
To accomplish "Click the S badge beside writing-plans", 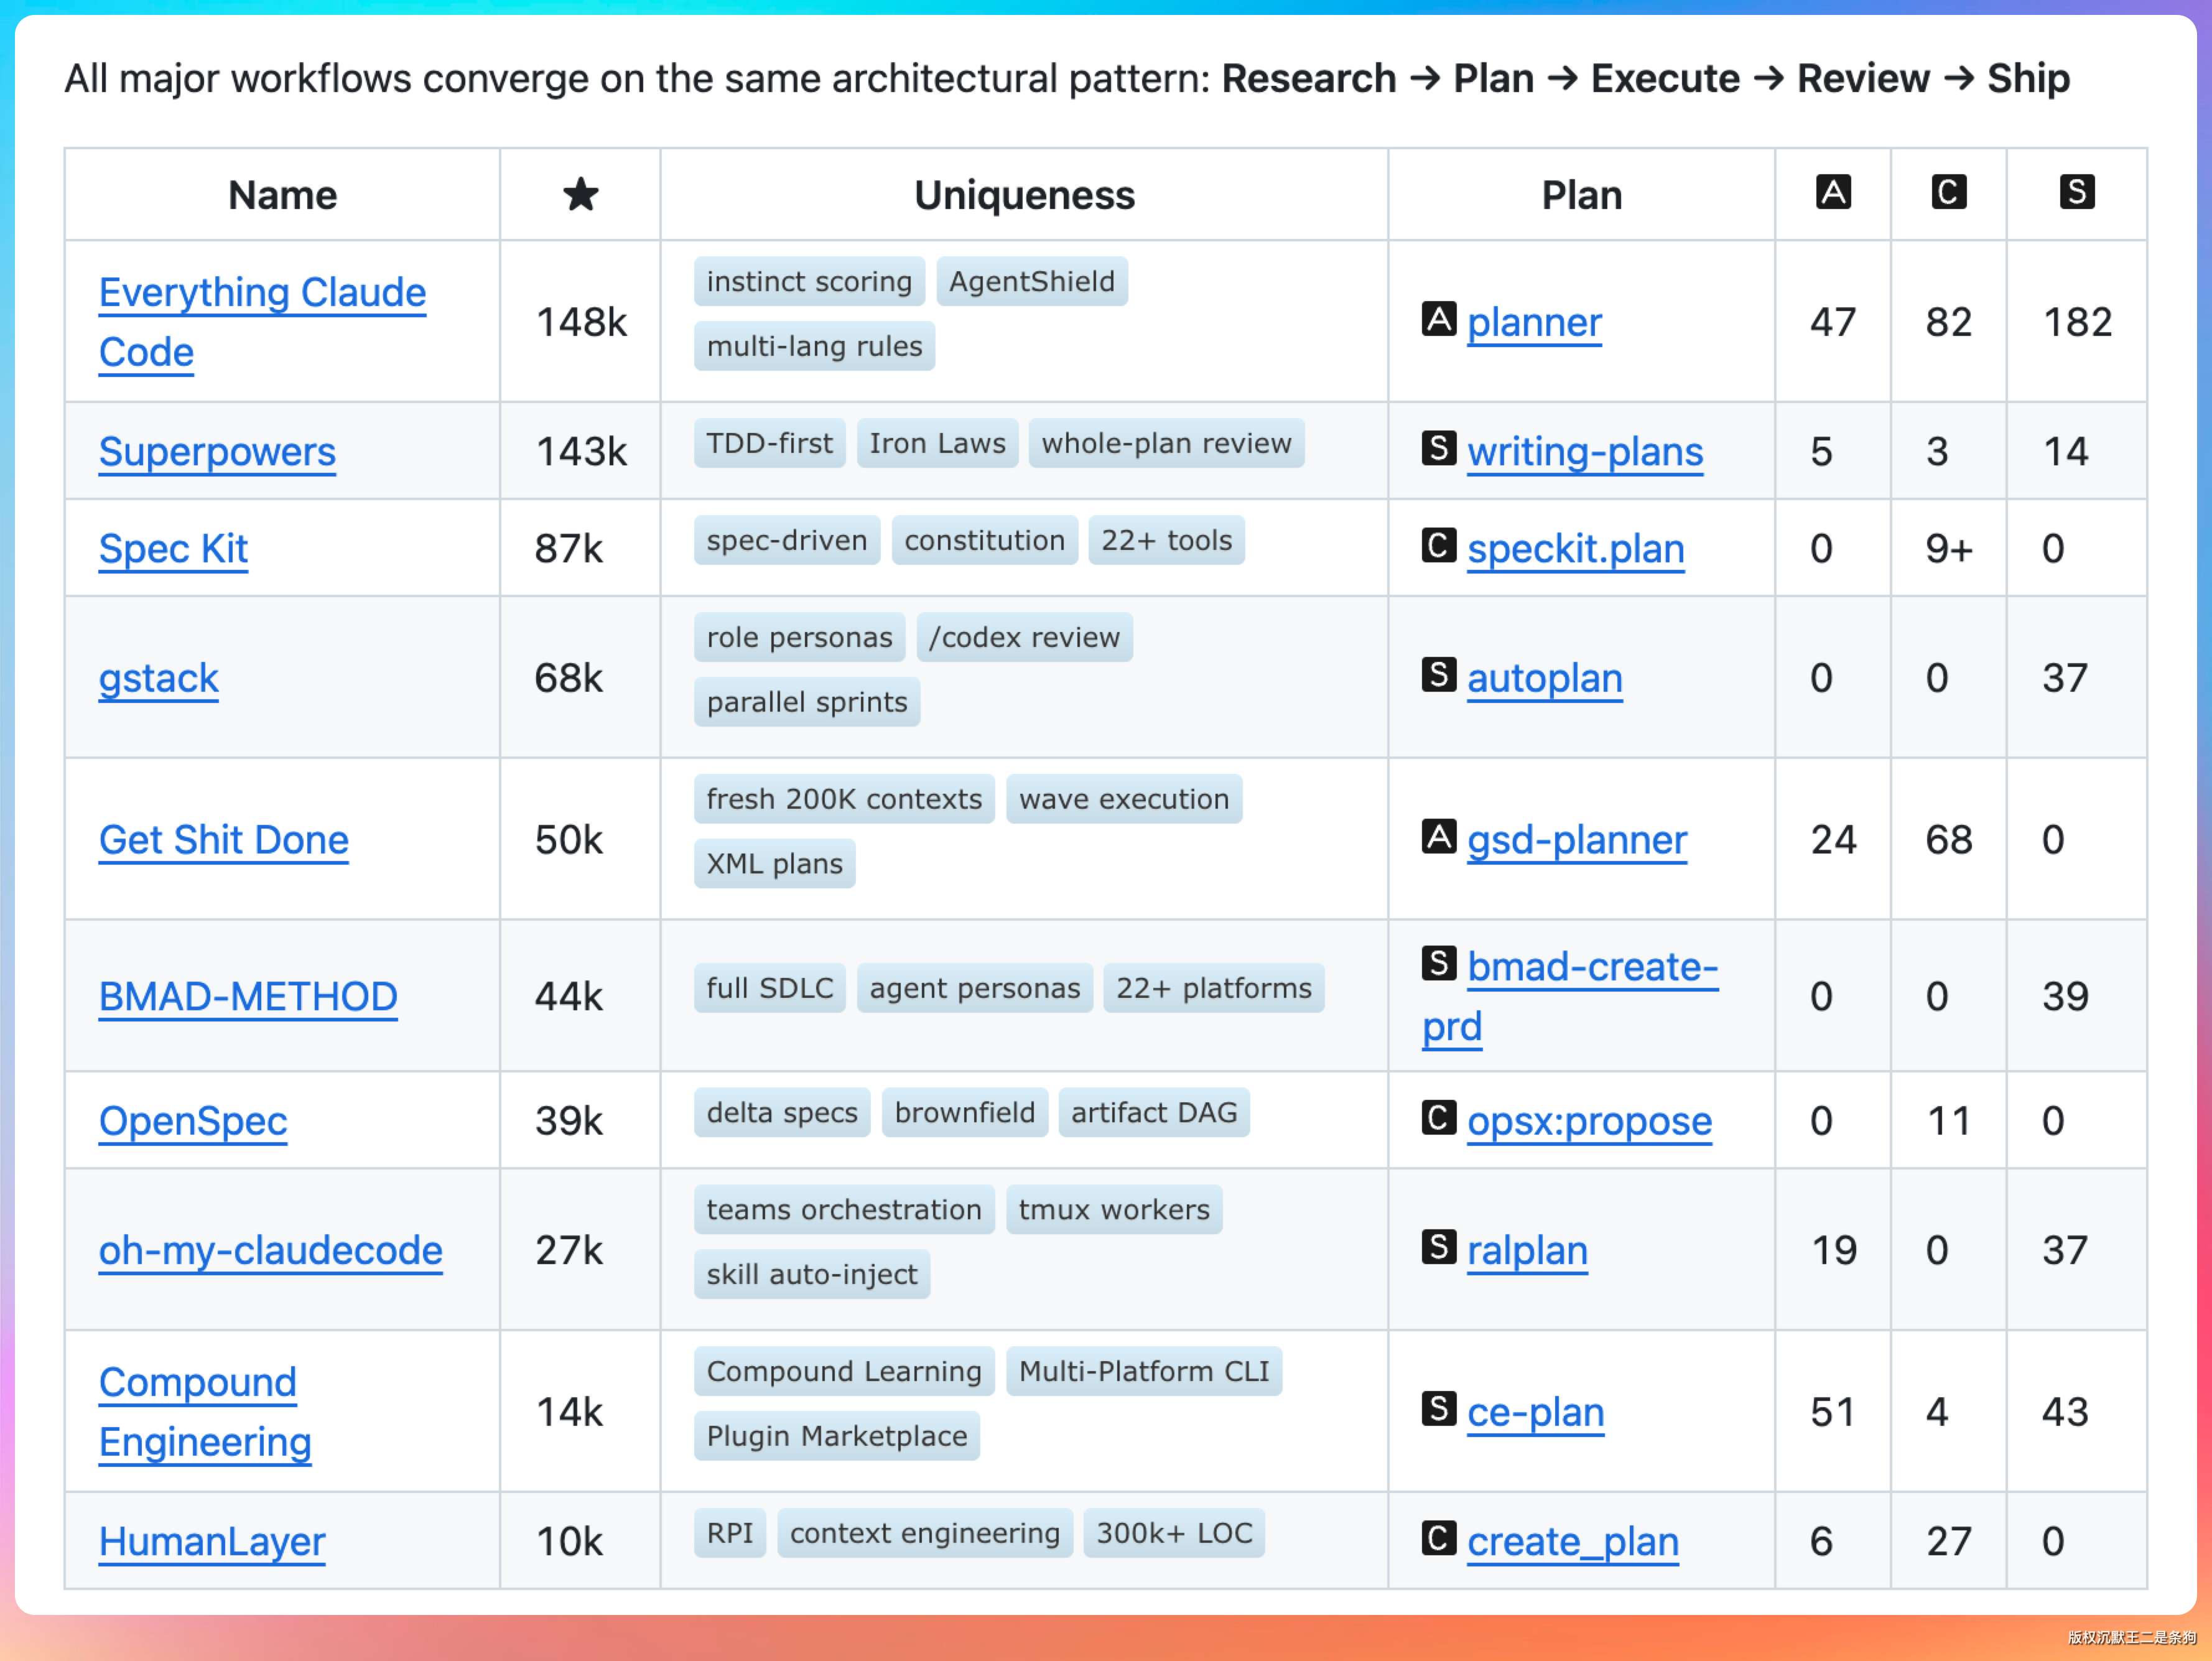I will point(1438,449).
